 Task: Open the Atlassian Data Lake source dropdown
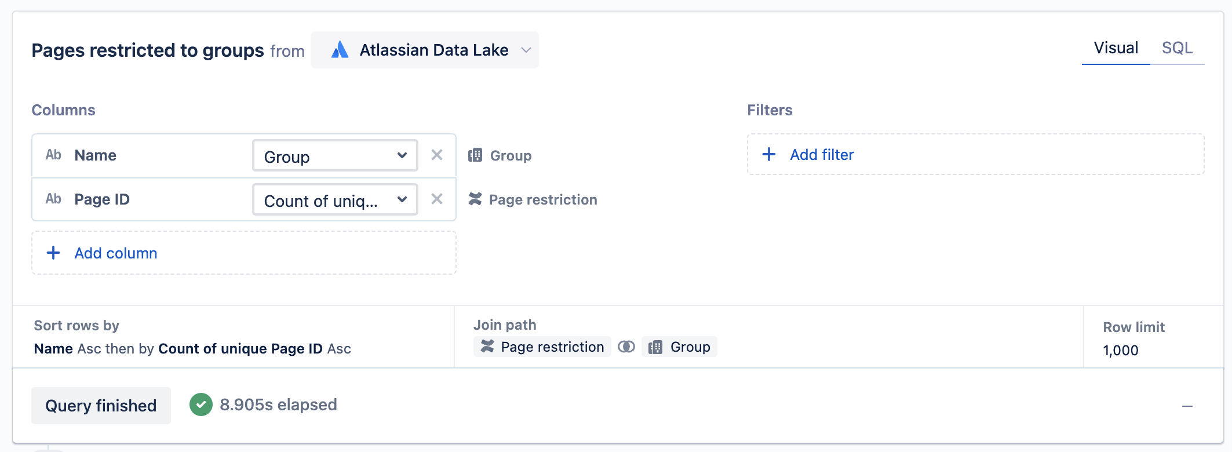[x=425, y=50]
